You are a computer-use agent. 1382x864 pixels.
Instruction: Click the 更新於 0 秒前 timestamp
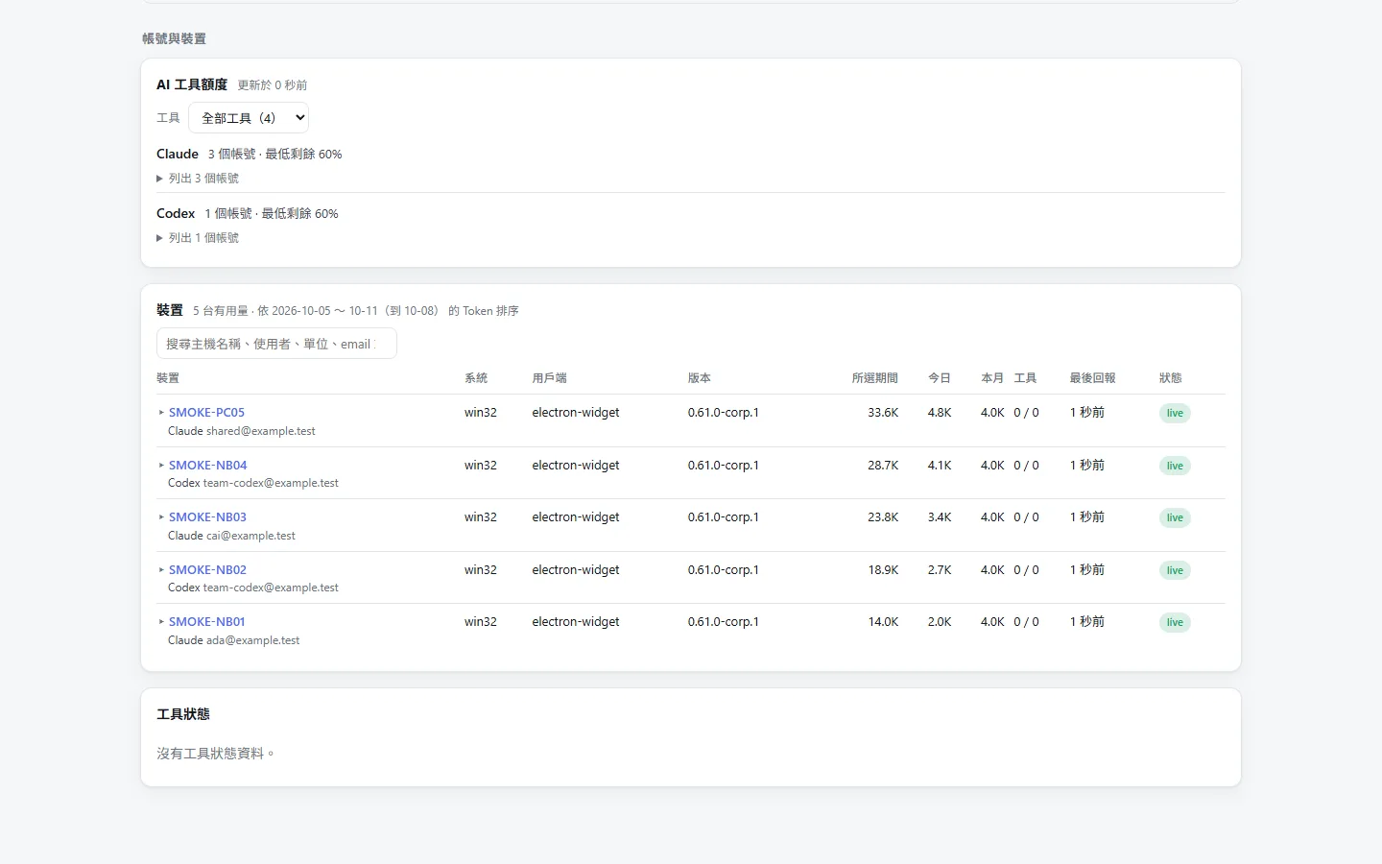(273, 85)
